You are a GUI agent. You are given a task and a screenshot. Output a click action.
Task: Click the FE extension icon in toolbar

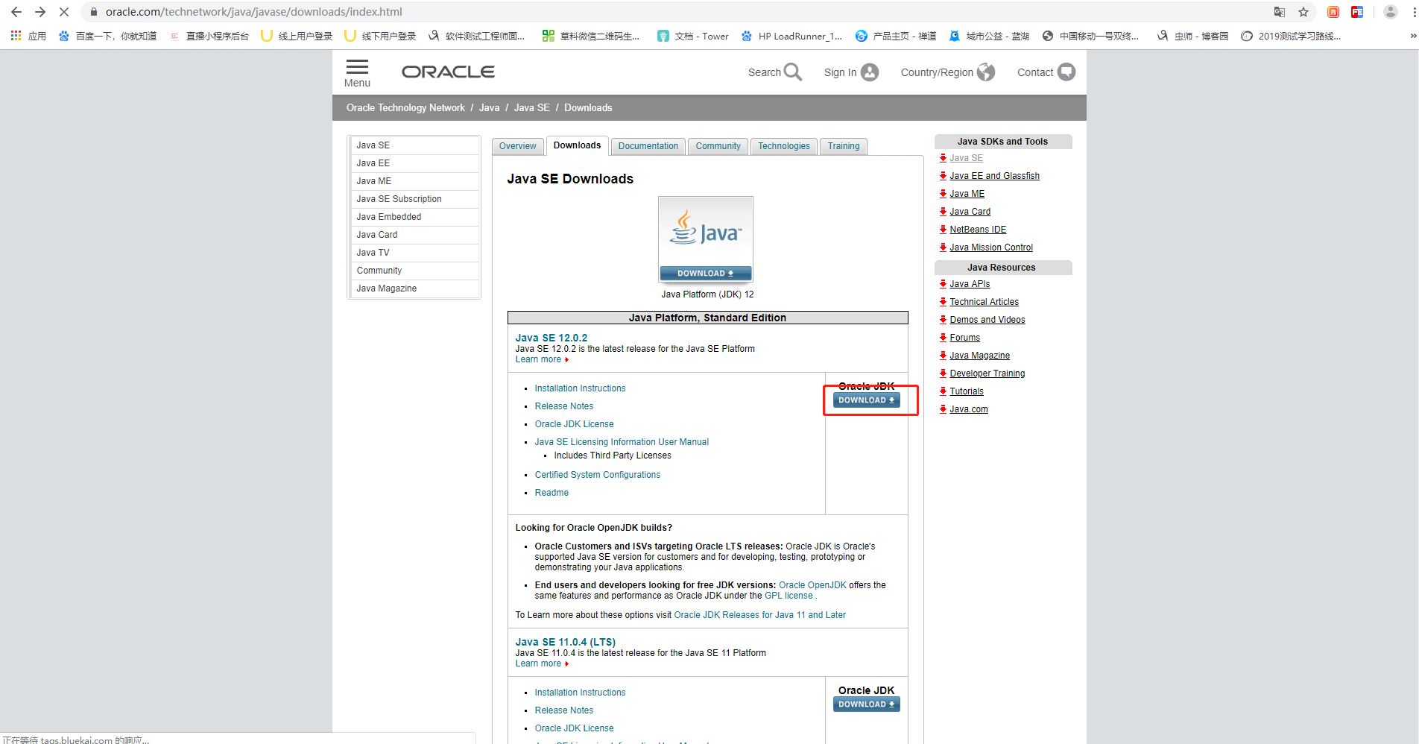tap(1357, 12)
